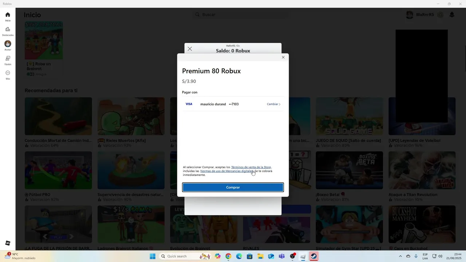Open Outlook from the taskbar

271,256
